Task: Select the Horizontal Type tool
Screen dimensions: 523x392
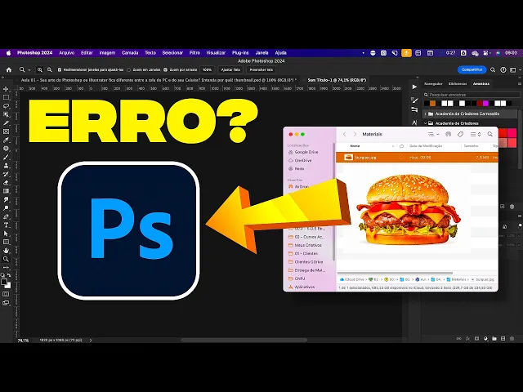Action: point(6,225)
